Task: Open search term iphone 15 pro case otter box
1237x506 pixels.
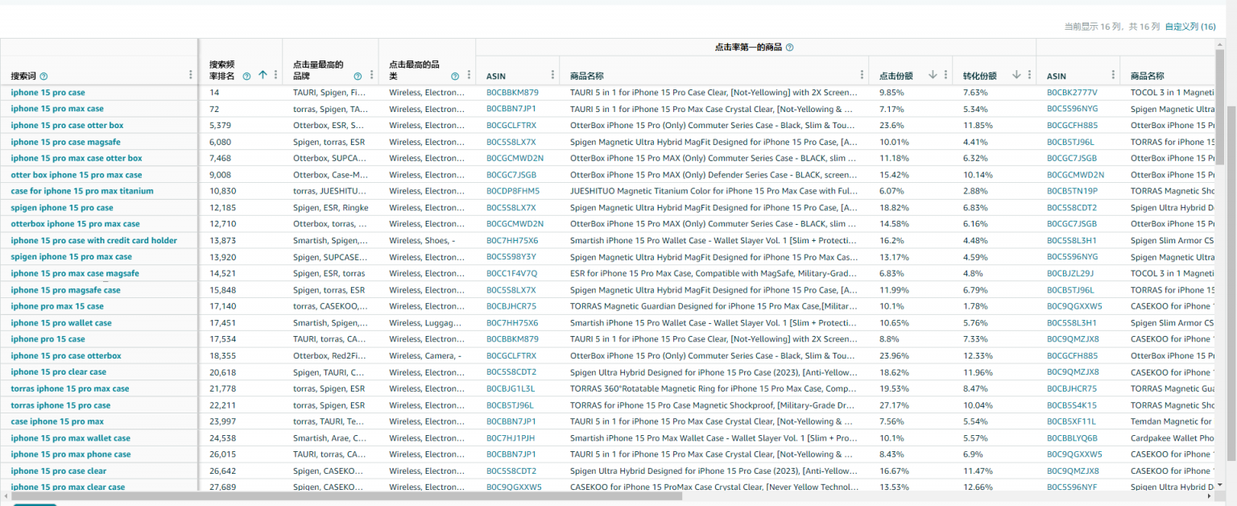Action: [x=67, y=125]
